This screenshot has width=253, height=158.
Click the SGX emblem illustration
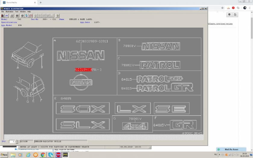[x=83, y=108]
